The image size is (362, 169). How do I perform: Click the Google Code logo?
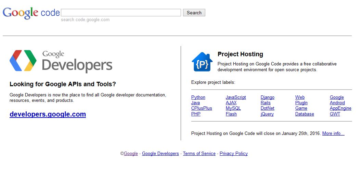(x=31, y=13)
